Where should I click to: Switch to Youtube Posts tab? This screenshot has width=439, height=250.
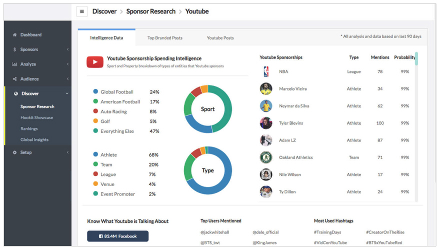click(x=220, y=38)
